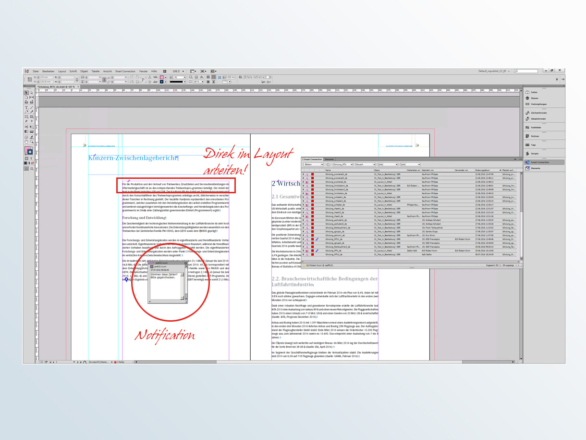This screenshot has height=440, width=586.
Task: Sort by the Name column header
Action: click(349, 170)
